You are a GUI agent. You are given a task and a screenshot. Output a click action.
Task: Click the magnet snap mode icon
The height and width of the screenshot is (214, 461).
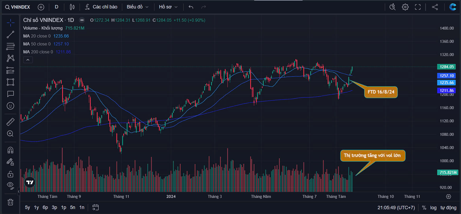click(x=10, y=150)
